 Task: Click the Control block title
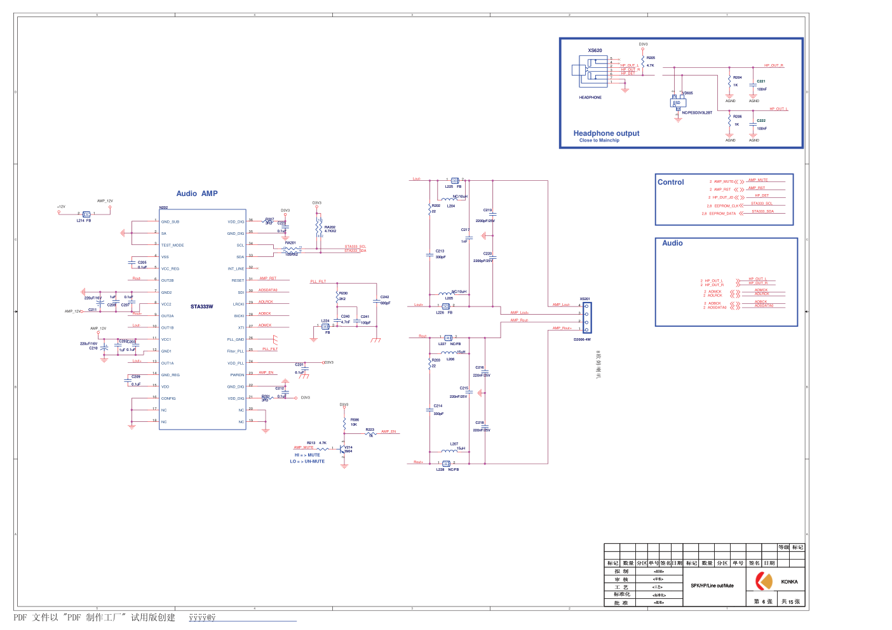pyautogui.click(x=670, y=182)
